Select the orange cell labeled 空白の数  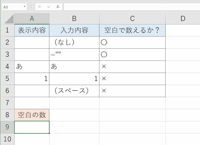(32, 115)
